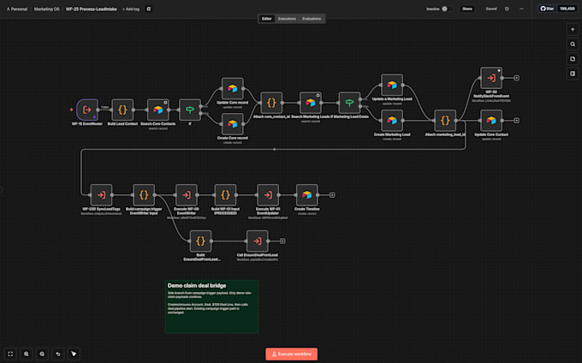Open Build campaign.trigger EventWriter input node
Viewport: 582px width, 363px height.
click(x=144, y=195)
